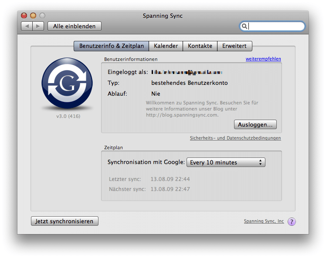Open the Synchronisation mit Google dropdown
The height and width of the screenshot is (258, 326).
click(226, 162)
